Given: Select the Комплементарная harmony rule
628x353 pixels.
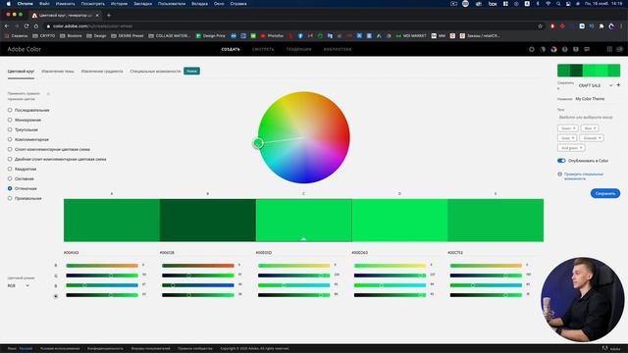Looking at the screenshot, I should click(x=28, y=139).
